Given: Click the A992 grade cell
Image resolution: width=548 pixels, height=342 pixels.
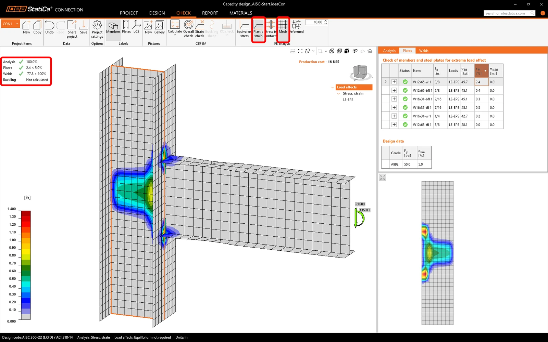Looking at the screenshot, I should coord(395,164).
